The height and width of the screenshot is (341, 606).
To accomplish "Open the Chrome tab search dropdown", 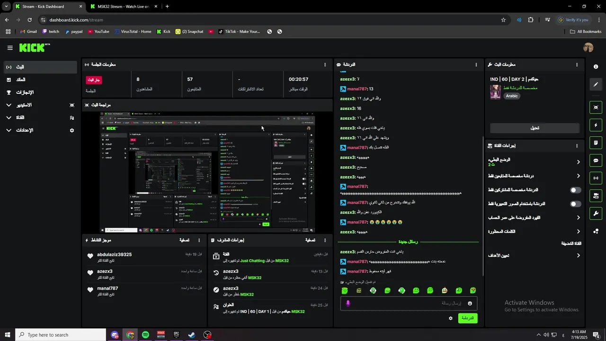I will [6, 7].
